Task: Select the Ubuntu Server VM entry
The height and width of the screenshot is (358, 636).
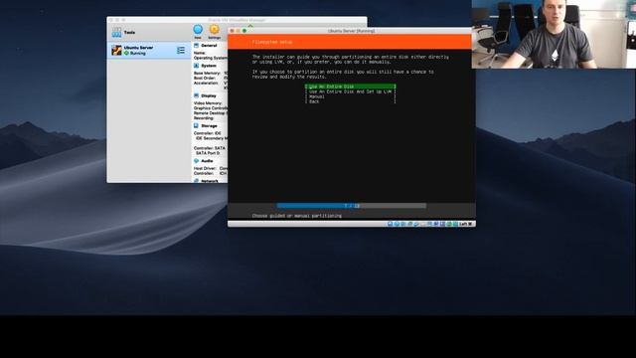Action: [149, 51]
